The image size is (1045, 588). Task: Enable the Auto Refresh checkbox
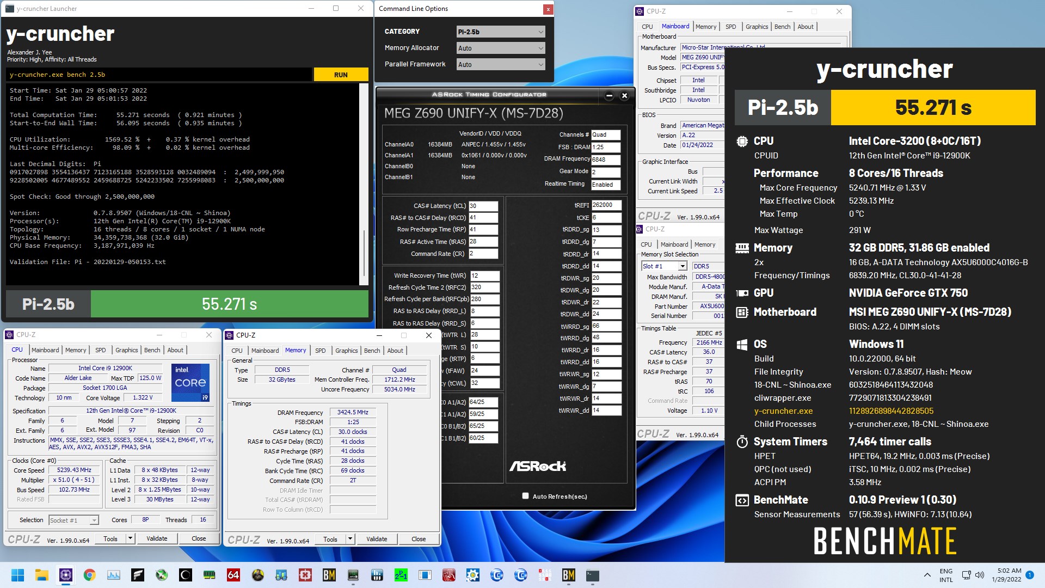coord(525,496)
